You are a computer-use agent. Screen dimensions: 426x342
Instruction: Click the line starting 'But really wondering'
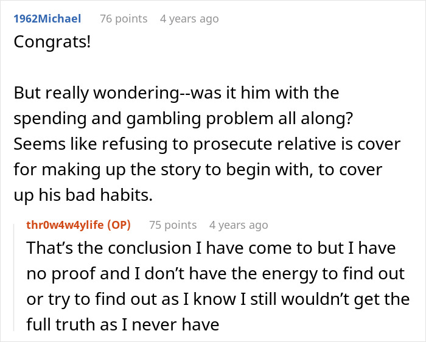tap(176, 93)
